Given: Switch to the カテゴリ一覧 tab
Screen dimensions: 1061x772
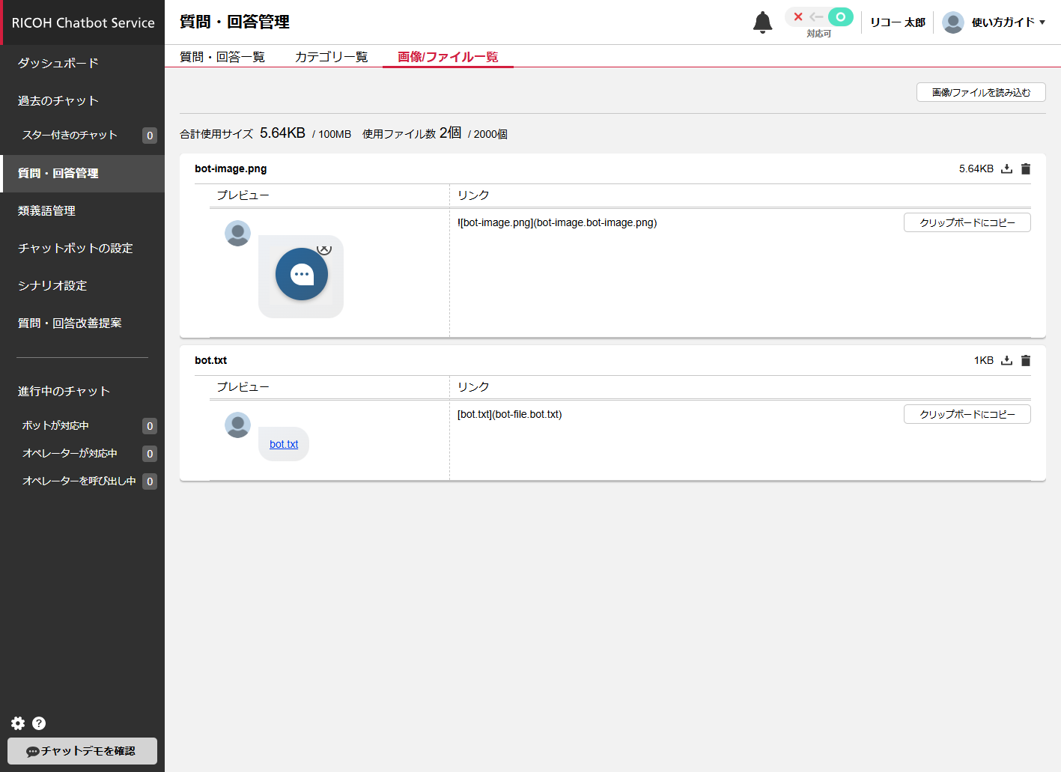Looking at the screenshot, I should [x=331, y=57].
